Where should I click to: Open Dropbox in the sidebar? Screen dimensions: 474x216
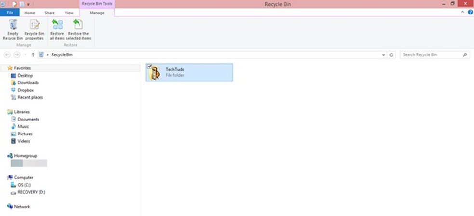pos(26,90)
